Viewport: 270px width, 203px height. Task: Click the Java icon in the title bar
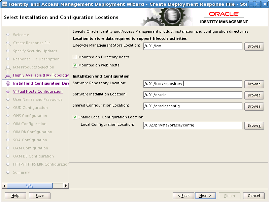[x=5, y=4]
